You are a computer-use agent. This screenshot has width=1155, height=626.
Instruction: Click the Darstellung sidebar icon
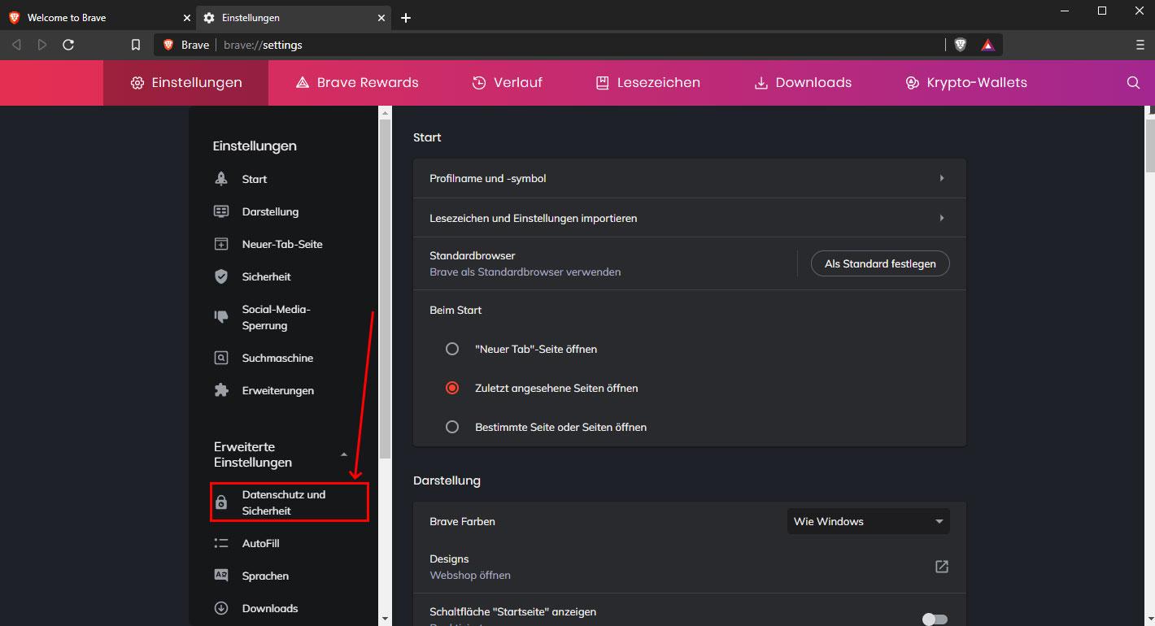220,211
